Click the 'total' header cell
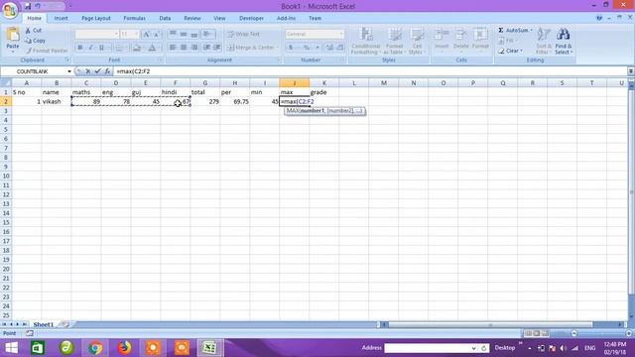Screen dimensions: 635x357 tap(205, 92)
